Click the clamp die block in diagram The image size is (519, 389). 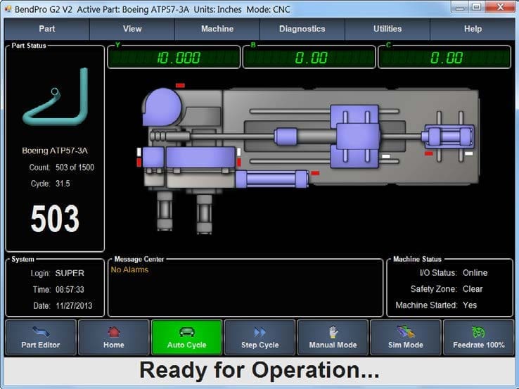pyautogui.click(x=153, y=158)
